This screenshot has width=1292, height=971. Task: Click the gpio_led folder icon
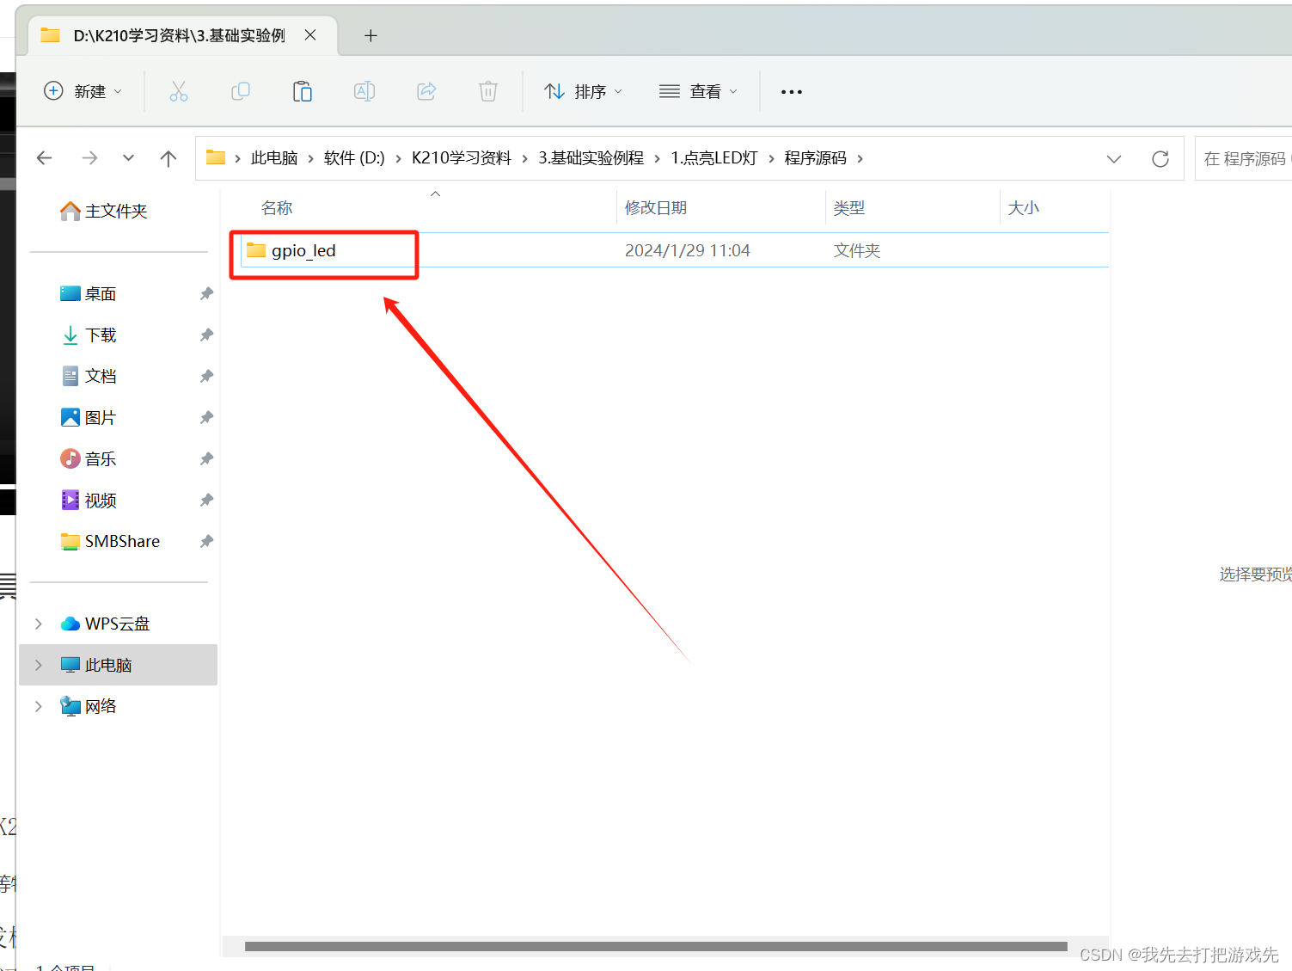256,250
